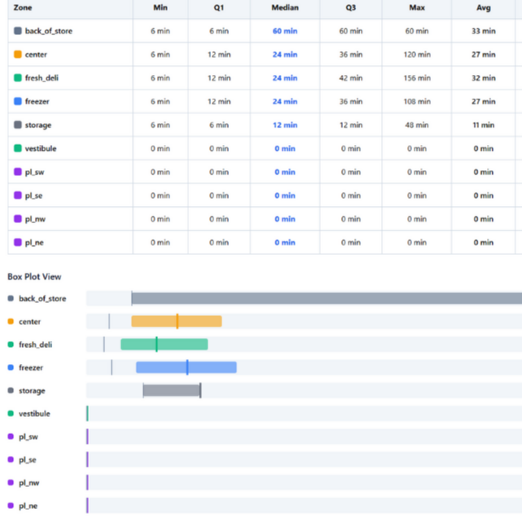Viewport: 522px width, 522px height.
Task: Click center label in box plot
Action: point(29,321)
